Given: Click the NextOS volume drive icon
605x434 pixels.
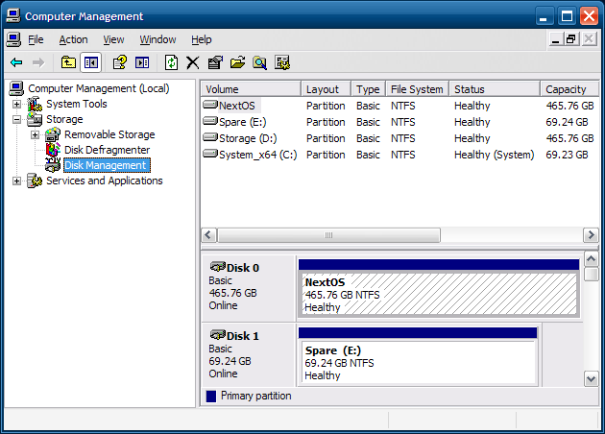Looking at the screenshot, I should [x=210, y=105].
